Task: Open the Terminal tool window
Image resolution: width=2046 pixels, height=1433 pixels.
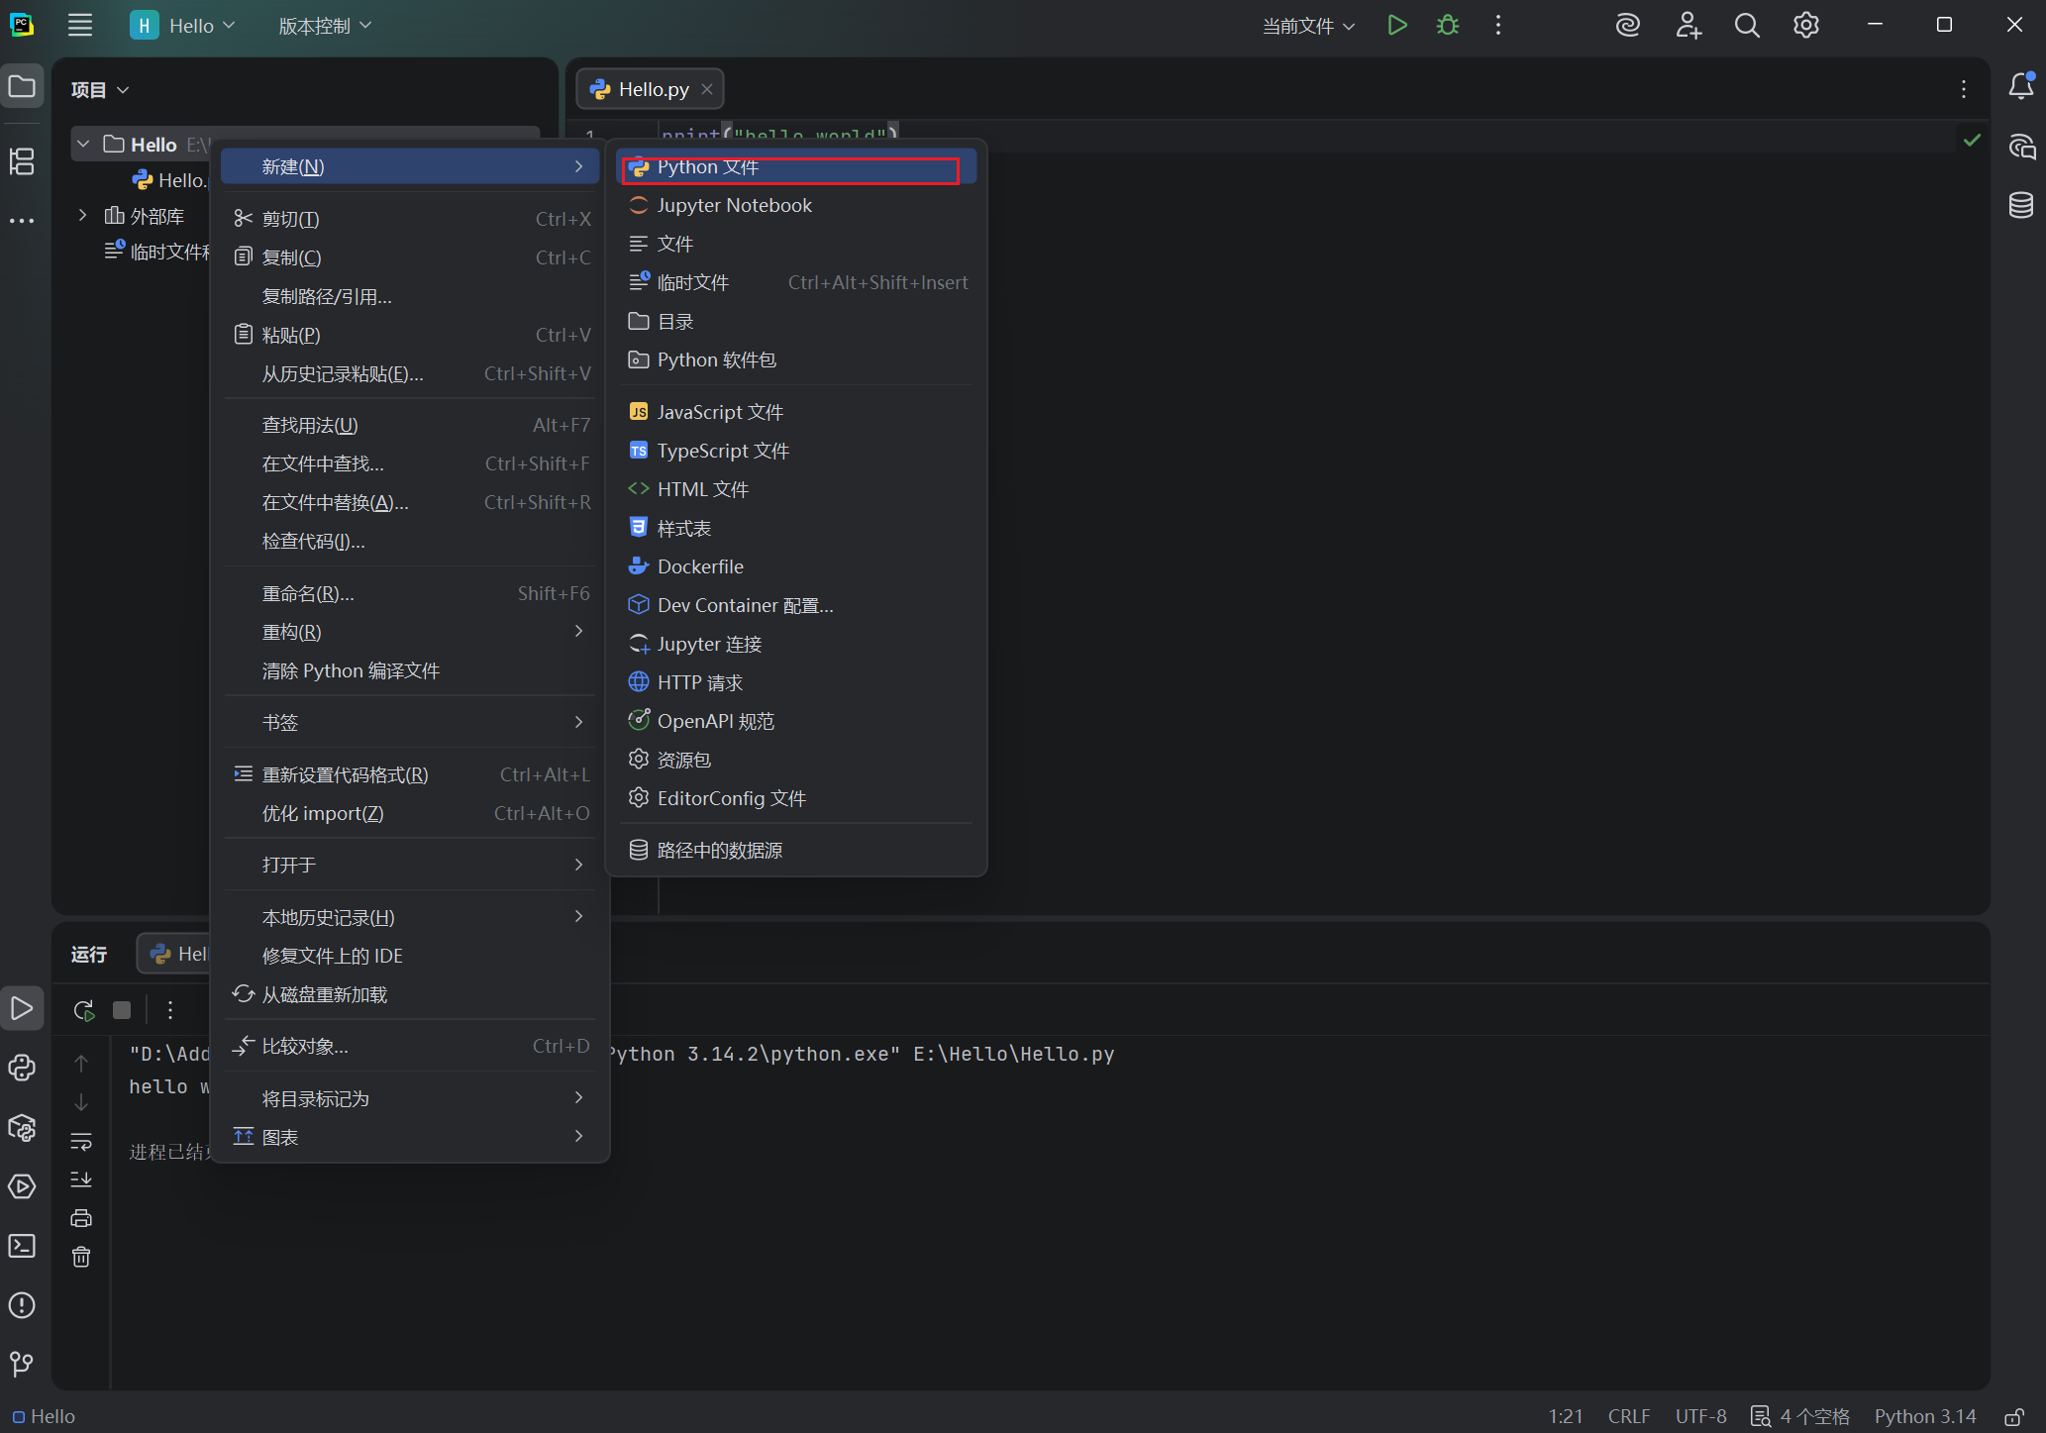Action: (22, 1246)
